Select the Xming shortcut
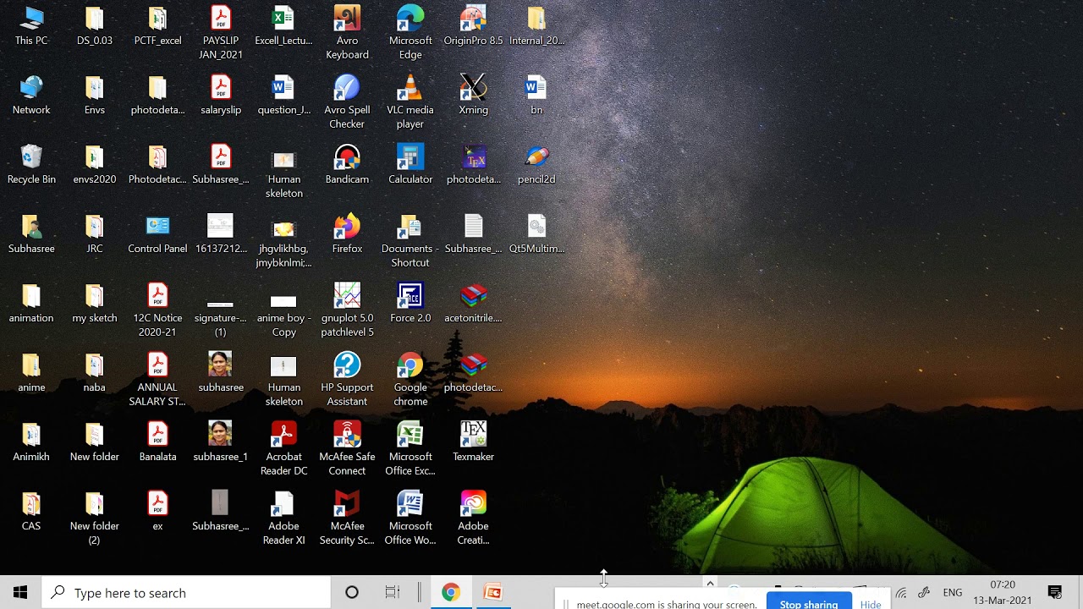 [x=473, y=96]
